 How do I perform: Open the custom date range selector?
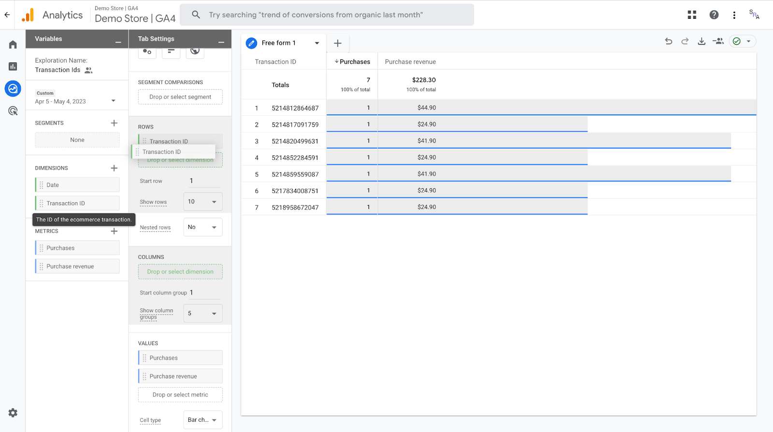76,101
